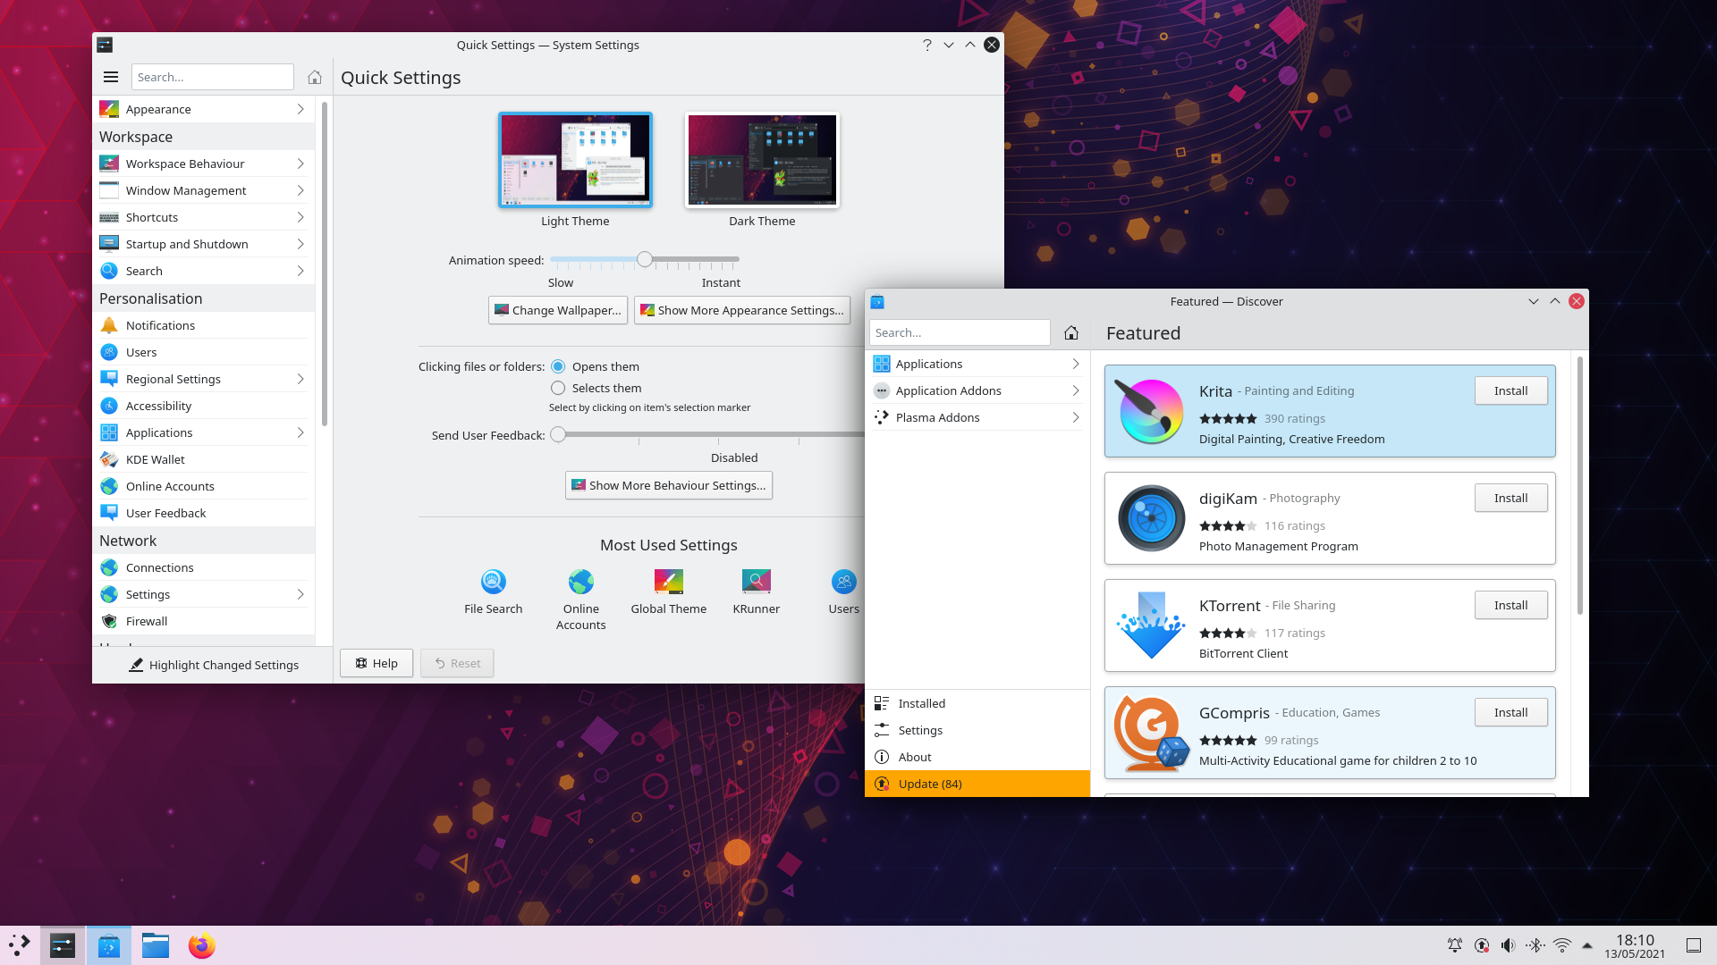Select Opens them radio button for files
Image resolution: width=1717 pixels, height=965 pixels.
(x=558, y=365)
